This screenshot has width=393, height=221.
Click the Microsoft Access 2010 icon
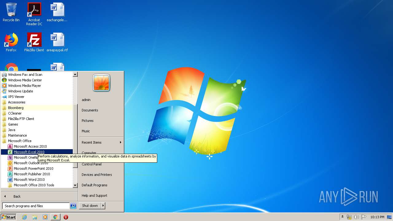10,146
